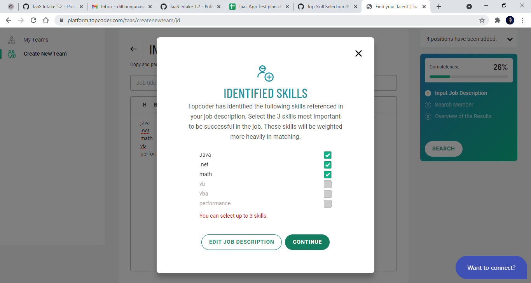Tick the vba skill checkbox
Image resolution: width=531 pixels, height=283 pixels.
click(328, 194)
